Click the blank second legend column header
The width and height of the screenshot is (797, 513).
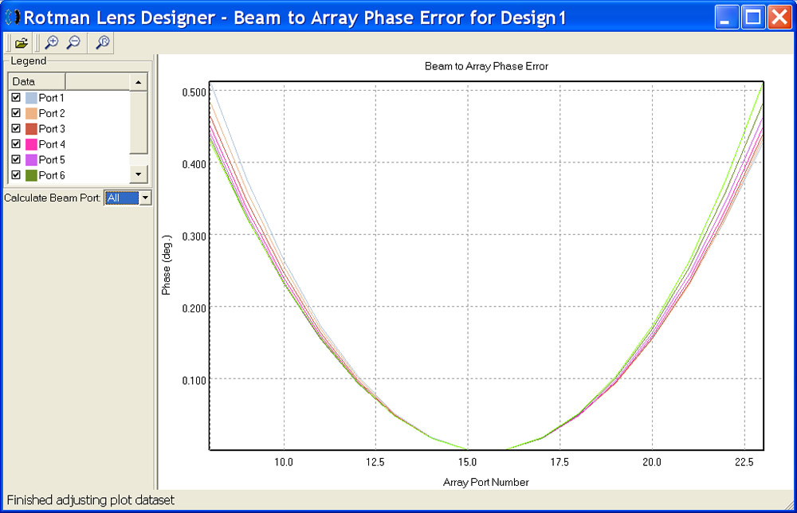click(97, 81)
